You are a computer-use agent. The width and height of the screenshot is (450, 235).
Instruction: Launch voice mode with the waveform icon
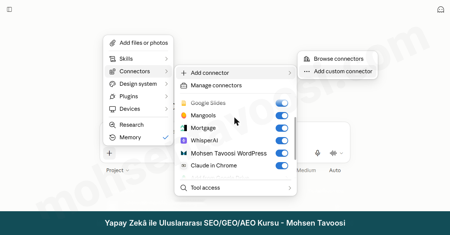333,153
